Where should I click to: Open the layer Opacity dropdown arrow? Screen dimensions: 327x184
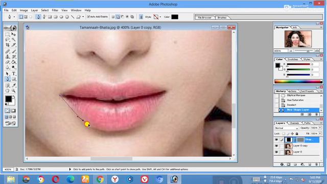tap(320, 128)
